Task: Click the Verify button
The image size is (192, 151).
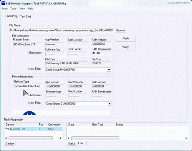Action: coord(126,47)
